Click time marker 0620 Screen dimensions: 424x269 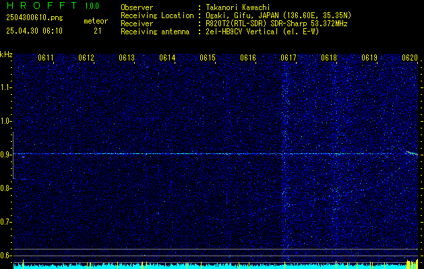[x=410, y=58]
